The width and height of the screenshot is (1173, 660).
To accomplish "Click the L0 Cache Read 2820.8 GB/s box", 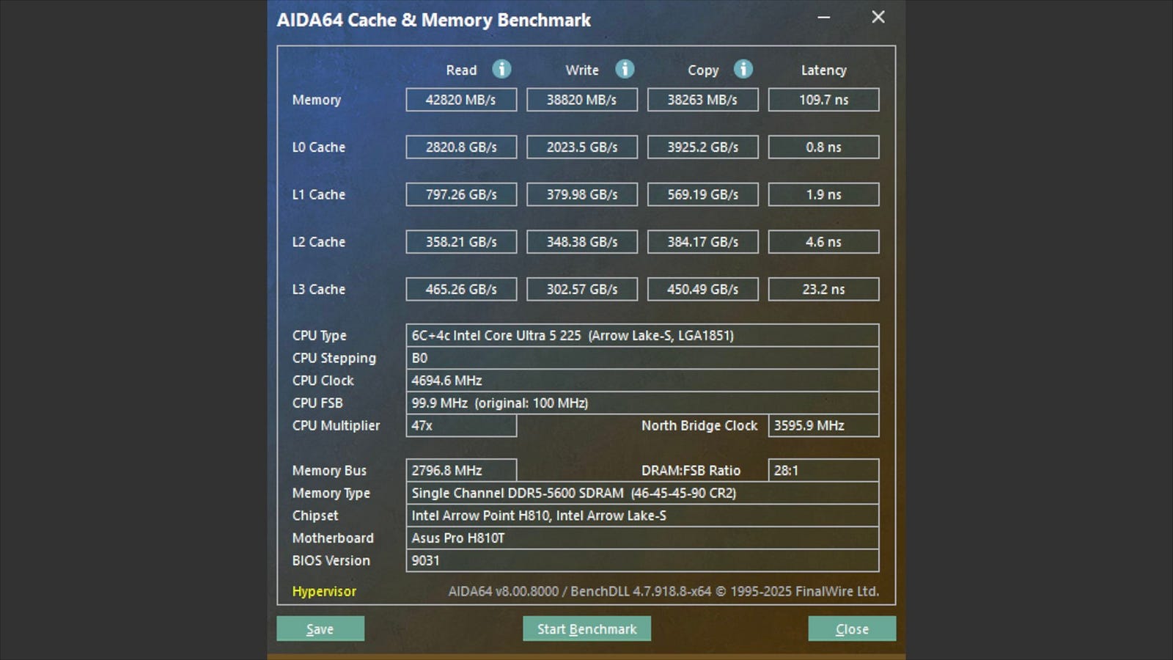I will 461,147.
